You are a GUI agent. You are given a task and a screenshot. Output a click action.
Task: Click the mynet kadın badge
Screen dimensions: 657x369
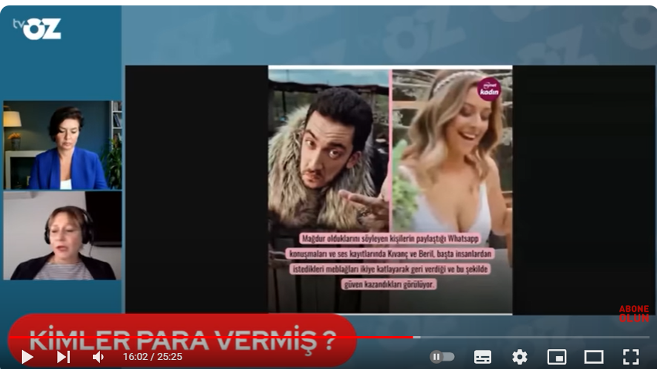(489, 89)
